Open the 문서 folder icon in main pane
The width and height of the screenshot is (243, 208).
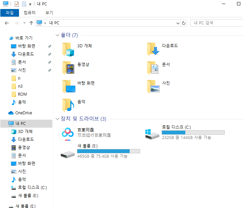[153, 68]
